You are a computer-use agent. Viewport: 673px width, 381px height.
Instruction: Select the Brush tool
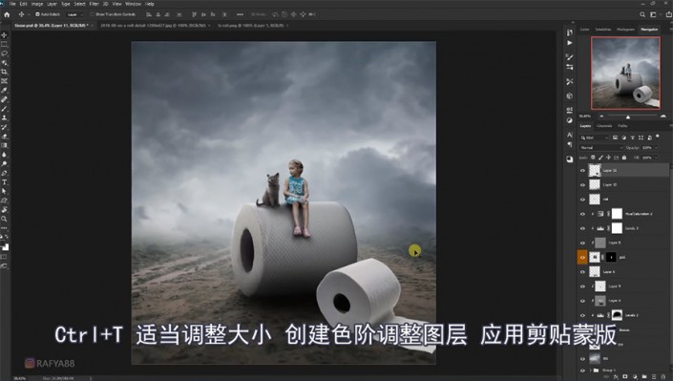click(x=4, y=109)
